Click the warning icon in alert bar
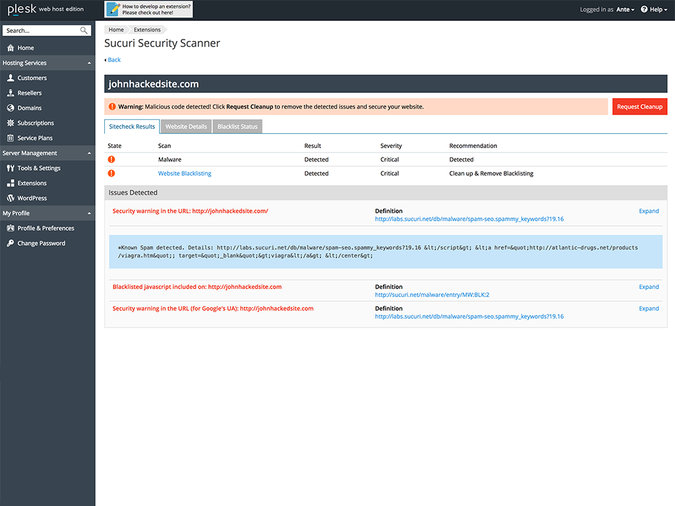Viewport: 675px width, 506px height. [x=112, y=107]
